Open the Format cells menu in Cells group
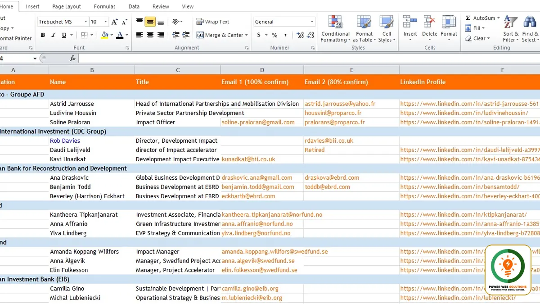 [449, 28]
